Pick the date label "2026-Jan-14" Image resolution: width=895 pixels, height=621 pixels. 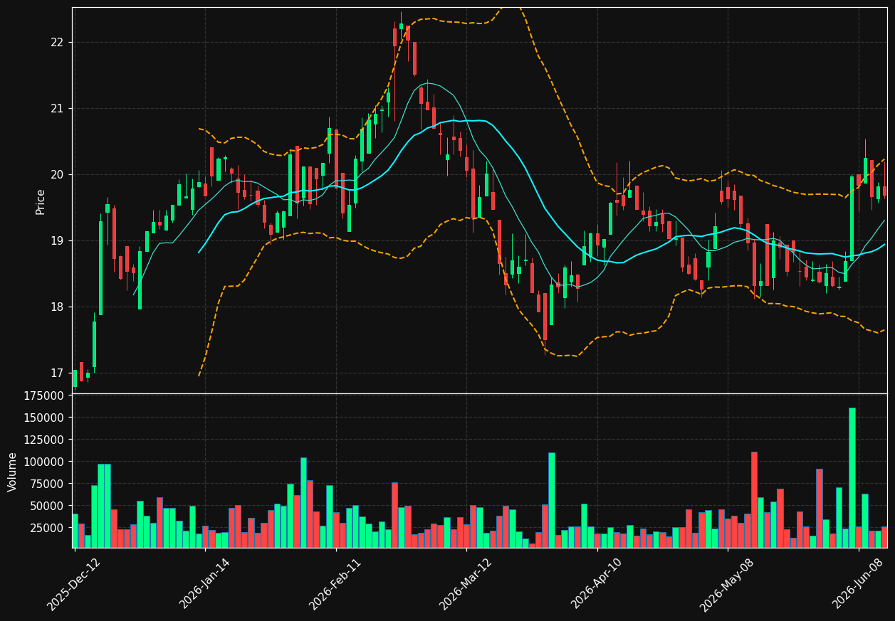click(205, 584)
